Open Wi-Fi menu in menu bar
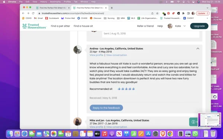 point(178,2)
